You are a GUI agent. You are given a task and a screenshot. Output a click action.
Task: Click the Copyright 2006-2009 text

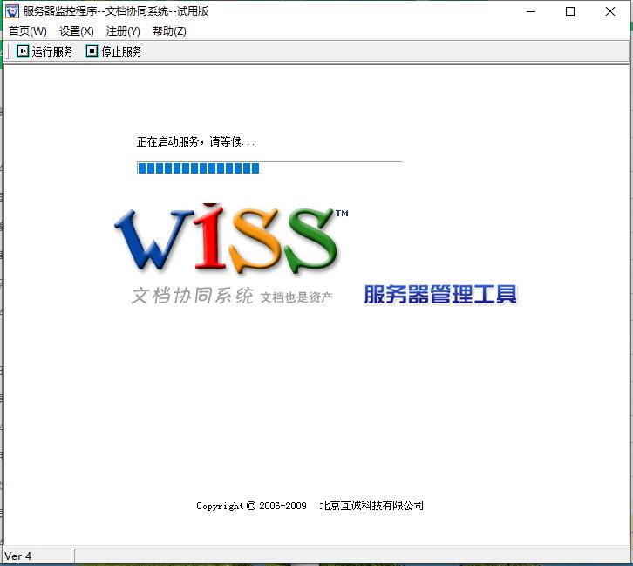[251, 506]
